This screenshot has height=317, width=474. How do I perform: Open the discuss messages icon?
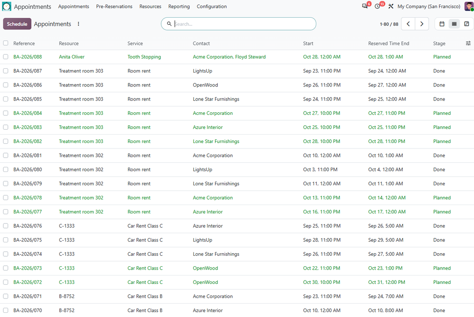point(365,6)
